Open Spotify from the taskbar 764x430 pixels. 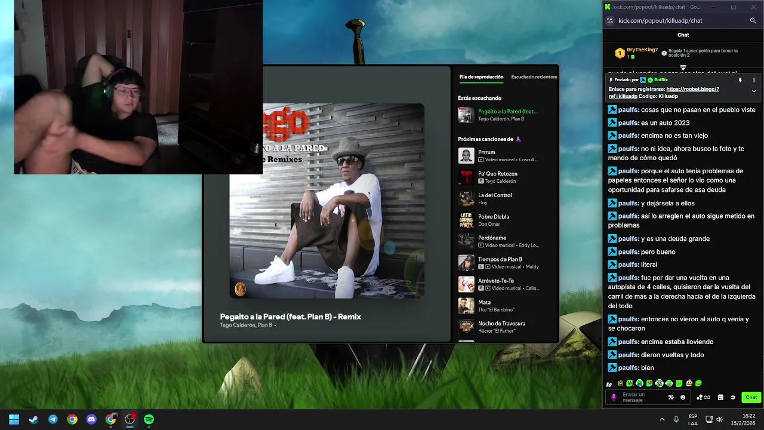[x=149, y=419]
